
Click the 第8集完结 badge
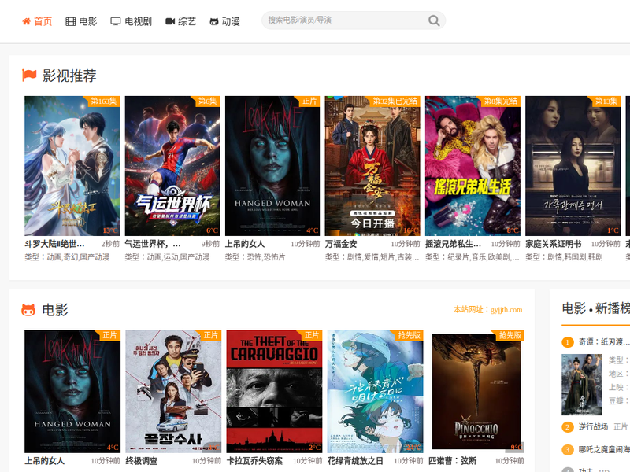coord(501,101)
